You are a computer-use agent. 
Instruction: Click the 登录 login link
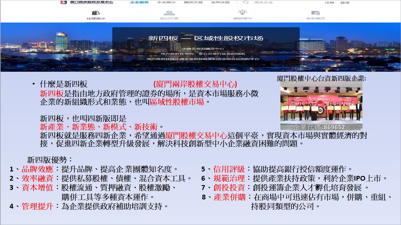345,3
